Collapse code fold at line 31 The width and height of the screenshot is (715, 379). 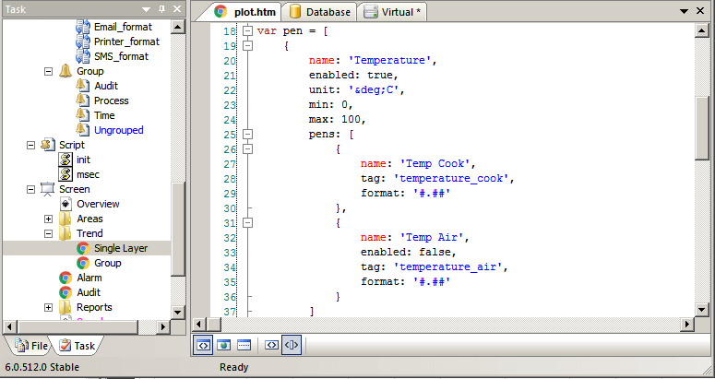[247, 223]
